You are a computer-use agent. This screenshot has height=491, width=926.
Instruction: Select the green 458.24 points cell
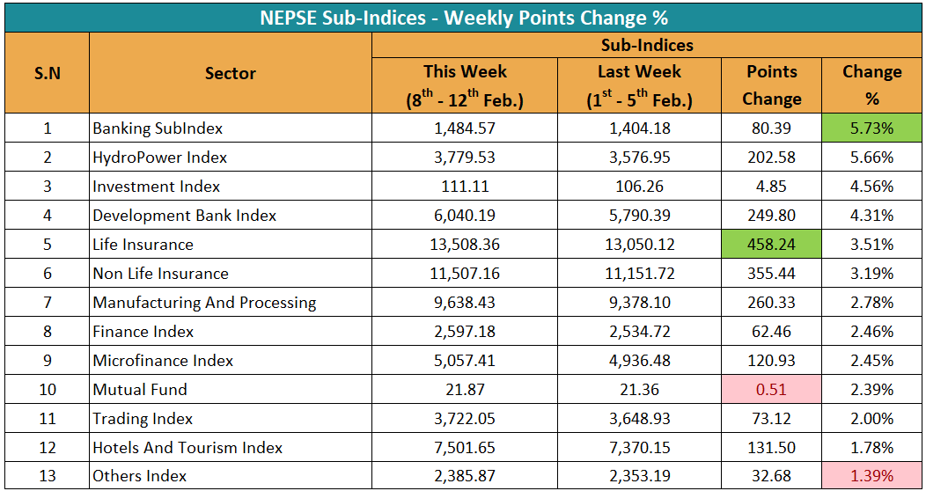pos(771,245)
